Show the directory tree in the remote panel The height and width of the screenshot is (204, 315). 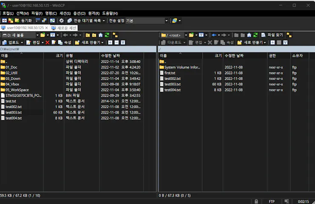(x=289, y=35)
